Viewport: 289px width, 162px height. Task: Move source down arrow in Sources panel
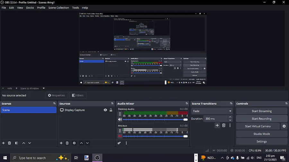[87, 143]
